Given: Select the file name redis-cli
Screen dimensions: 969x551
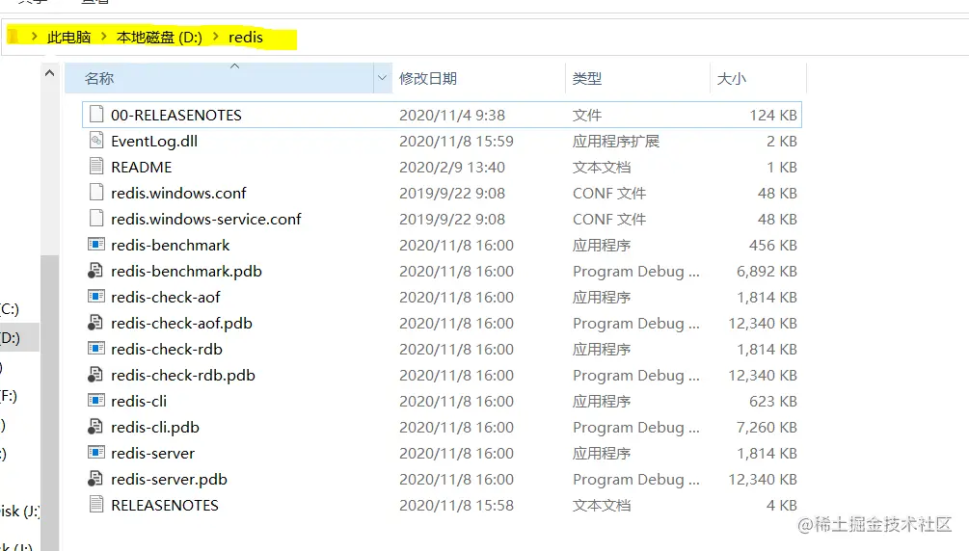Looking at the screenshot, I should tap(139, 401).
